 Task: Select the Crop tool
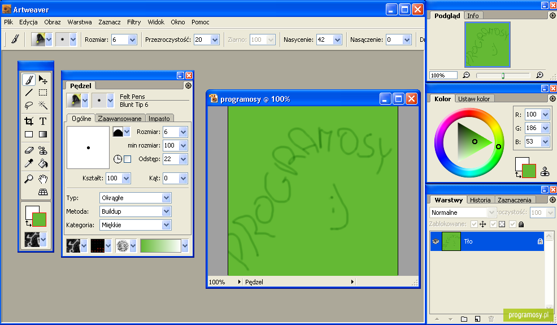click(x=29, y=122)
